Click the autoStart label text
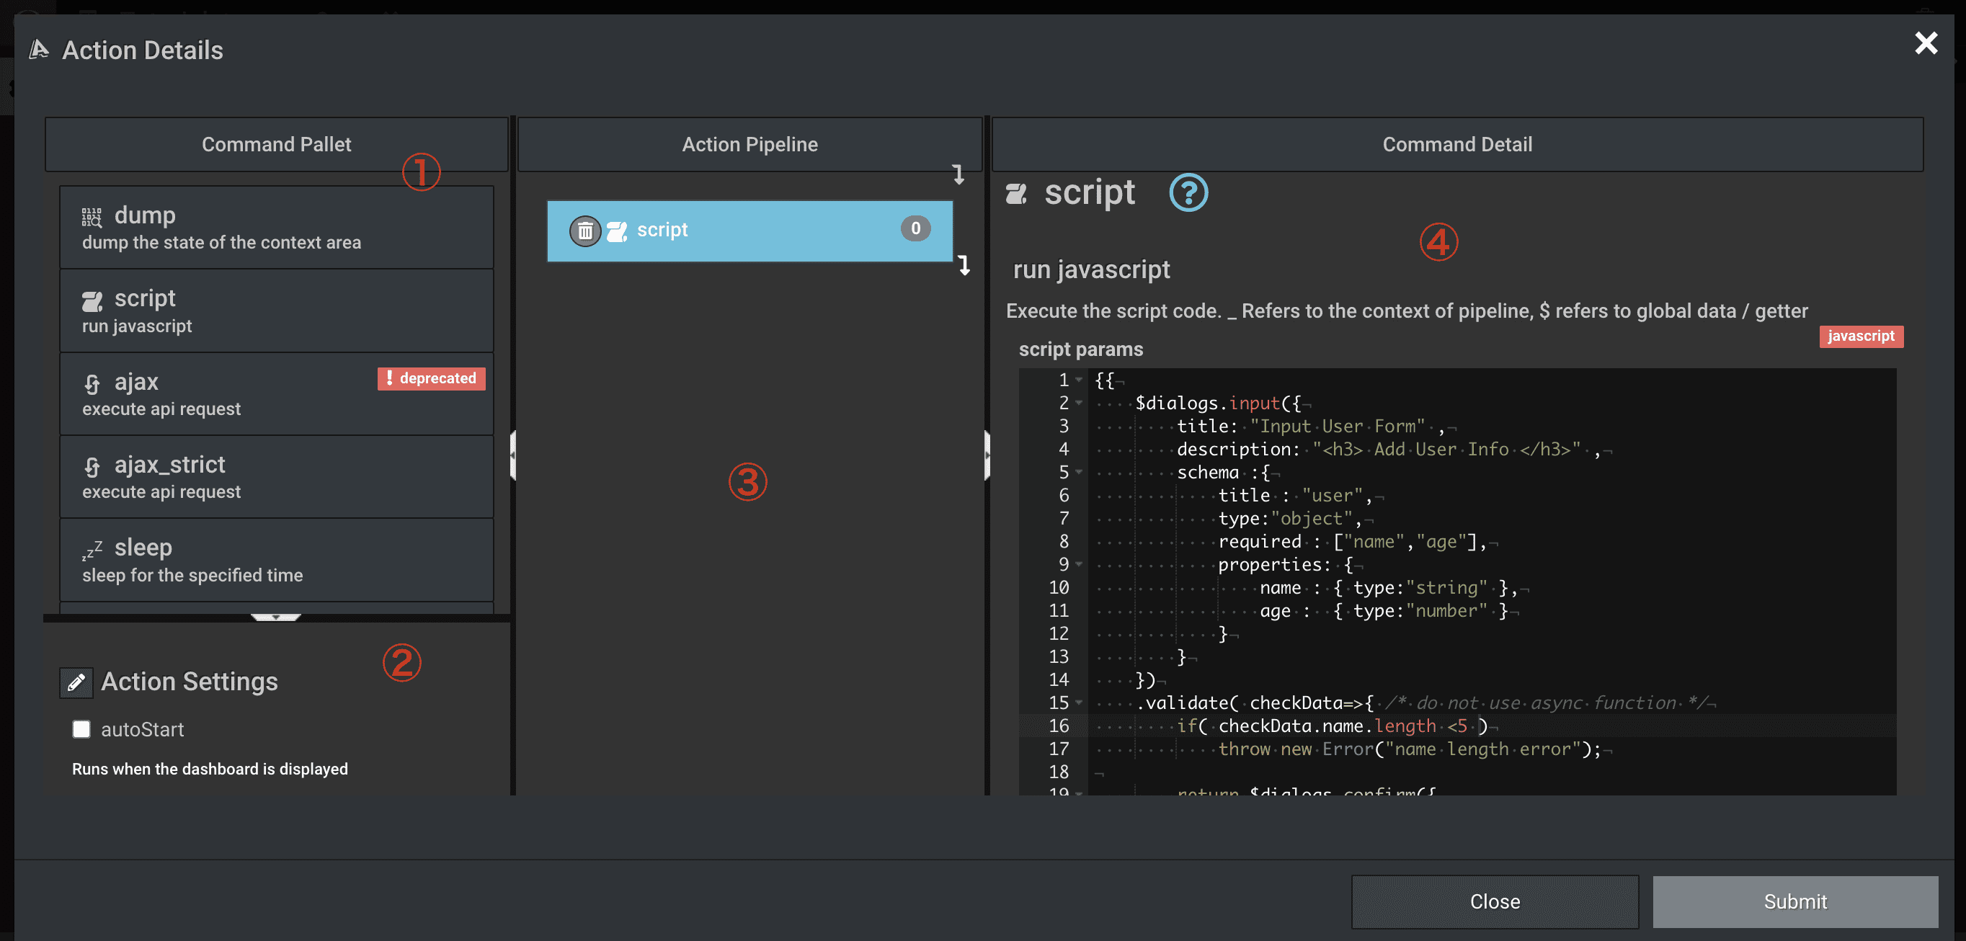This screenshot has width=1966, height=941. 142,730
